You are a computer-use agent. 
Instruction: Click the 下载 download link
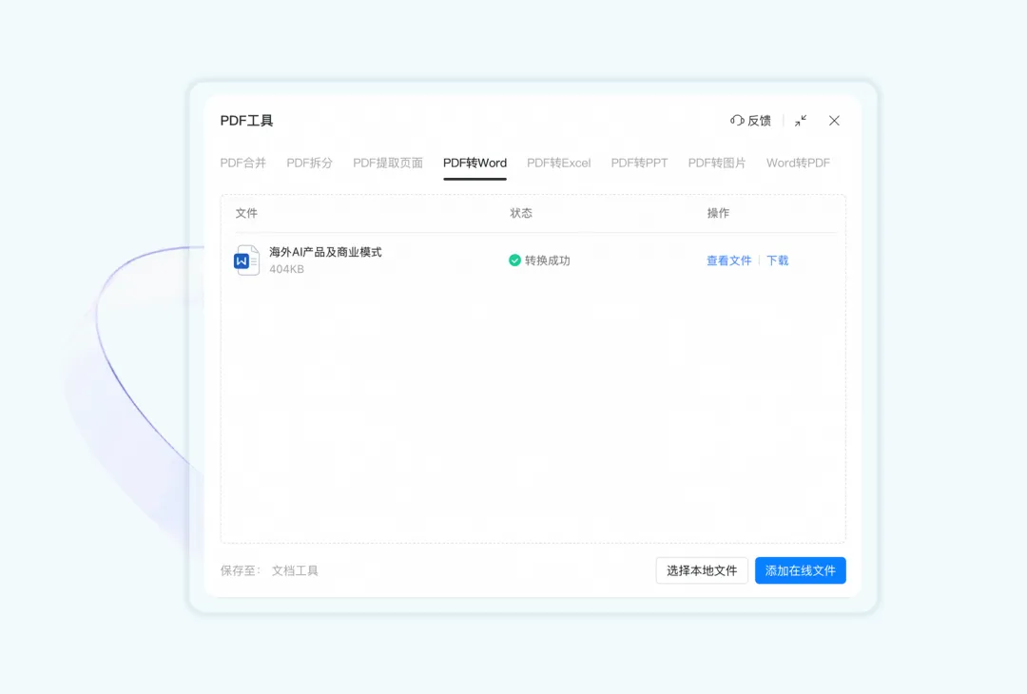tap(778, 260)
